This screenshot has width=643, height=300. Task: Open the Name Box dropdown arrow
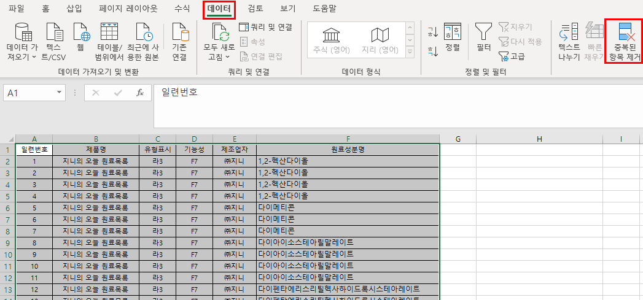[x=60, y=93]
